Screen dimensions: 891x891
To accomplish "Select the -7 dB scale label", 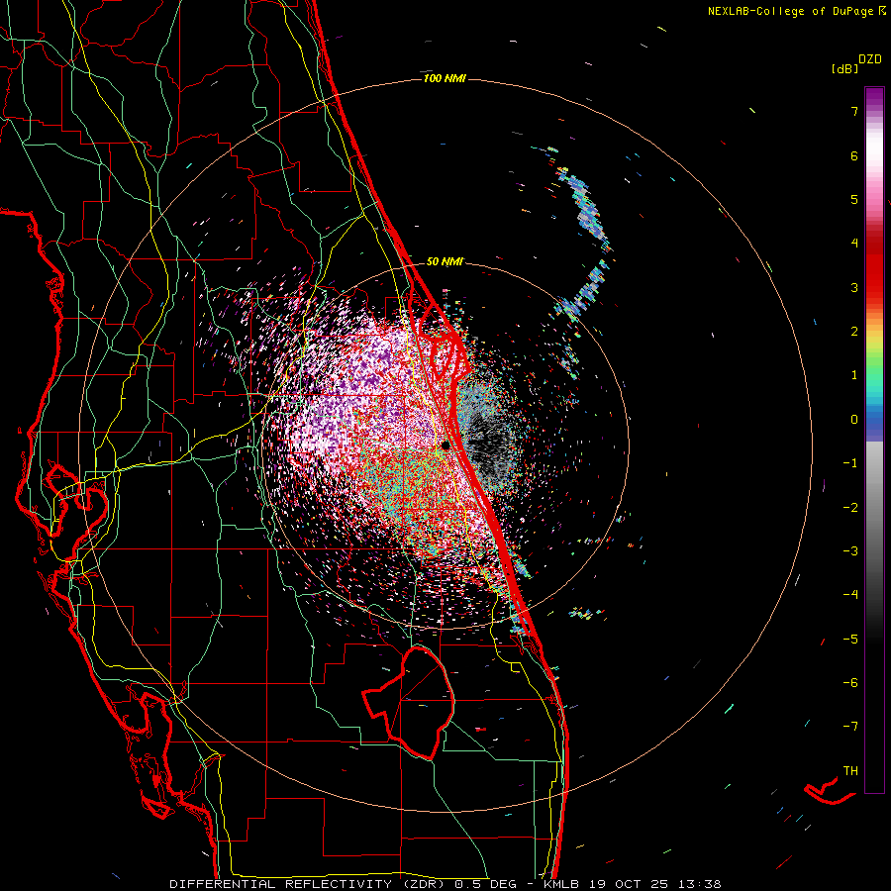I will [850, 727].
